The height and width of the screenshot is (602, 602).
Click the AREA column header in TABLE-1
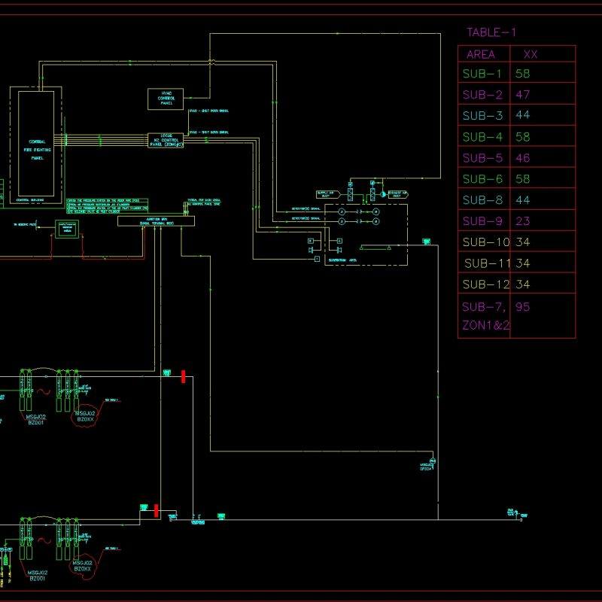pos(481,54)
